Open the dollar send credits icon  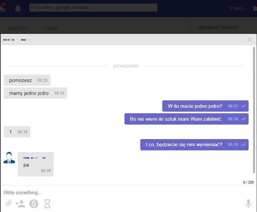pos(34,204)
